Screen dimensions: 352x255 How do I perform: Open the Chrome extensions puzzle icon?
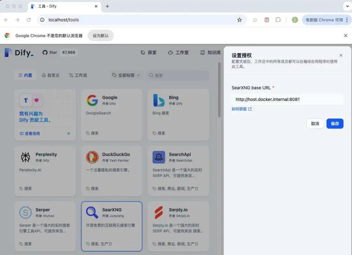click(278, 20)
